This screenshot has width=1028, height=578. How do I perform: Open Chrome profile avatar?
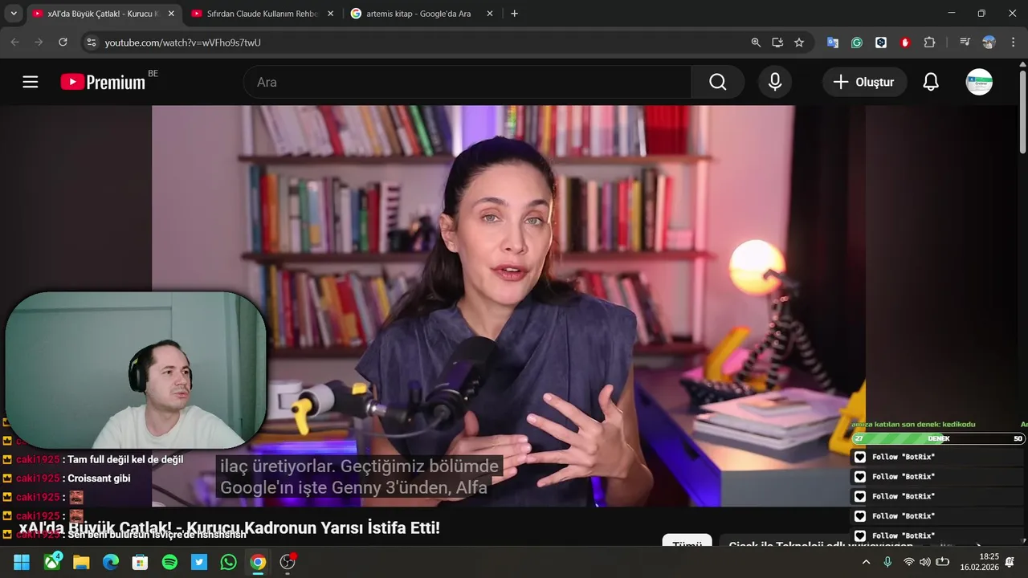pyautogui.click(x=989, y=43)
